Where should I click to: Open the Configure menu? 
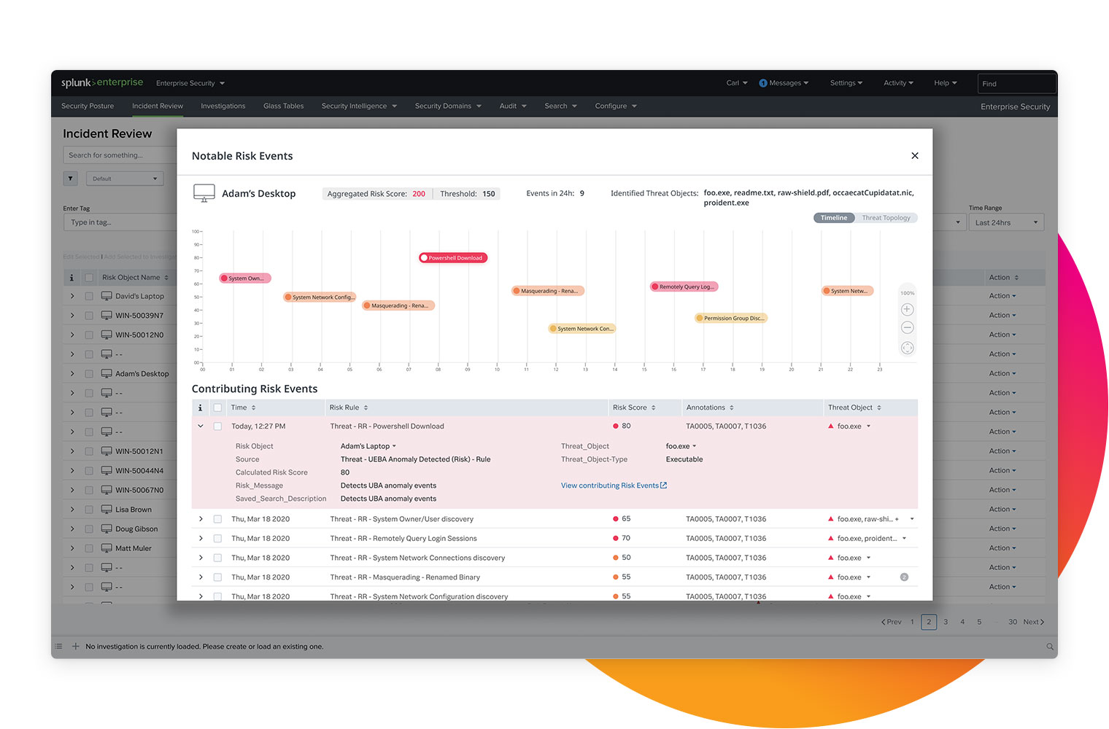[x=616, y=106]
